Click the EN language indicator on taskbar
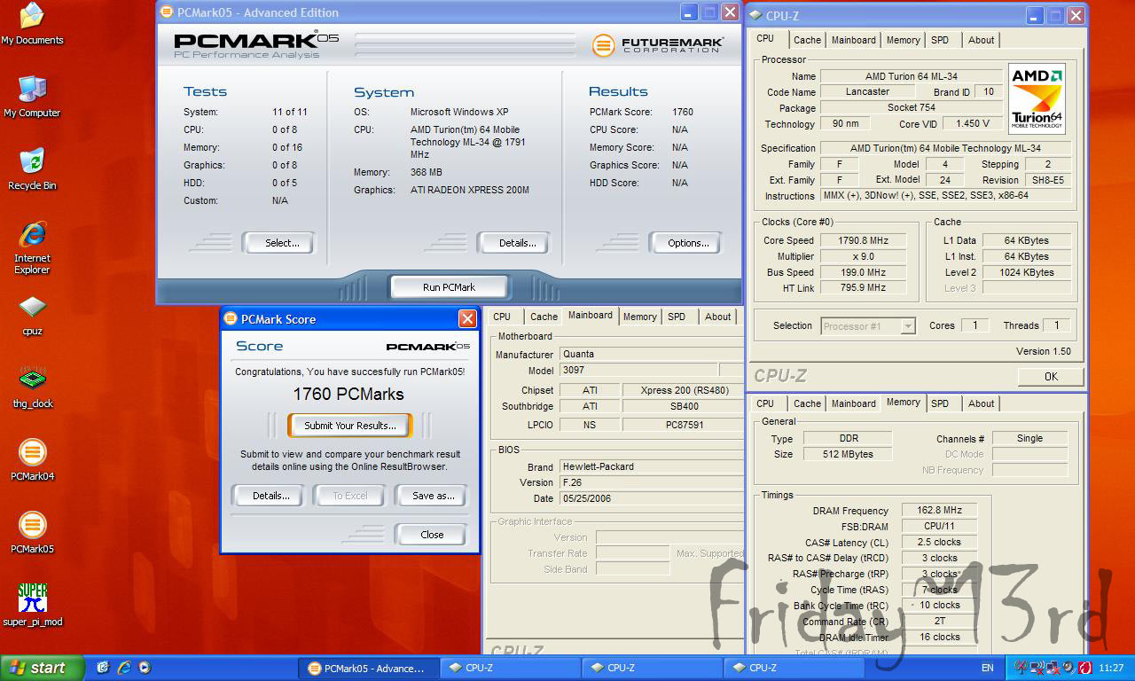1135x681 pixels. point(987,668)
